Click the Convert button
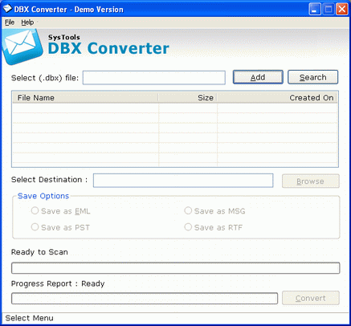This screenshot has width=351, height=326. 311,298
